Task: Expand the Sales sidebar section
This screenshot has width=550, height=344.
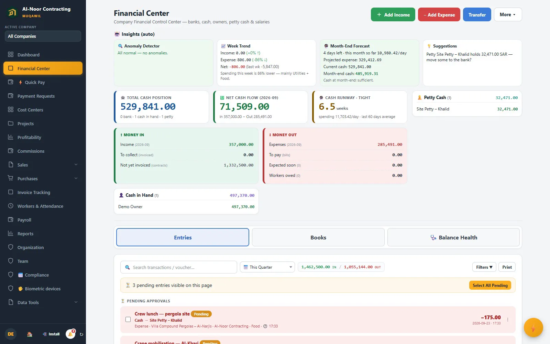Action: click(43, 165)
